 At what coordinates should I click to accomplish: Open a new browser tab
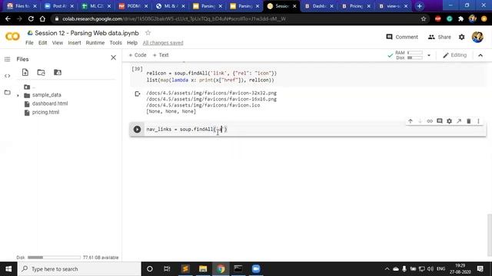[420, 6]
